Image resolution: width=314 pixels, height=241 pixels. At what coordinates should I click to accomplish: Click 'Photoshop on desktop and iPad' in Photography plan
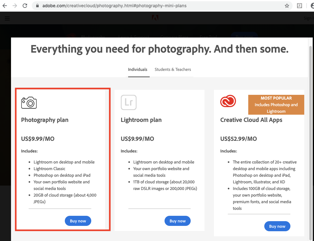(62, 175)
